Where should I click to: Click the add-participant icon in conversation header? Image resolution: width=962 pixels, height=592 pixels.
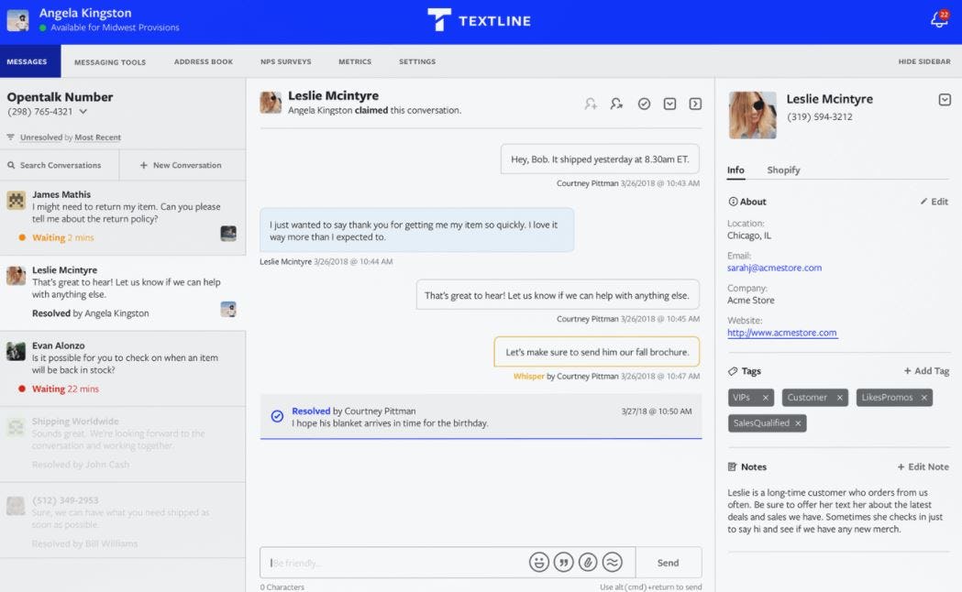pyautogui.click(x=591, y=104)
